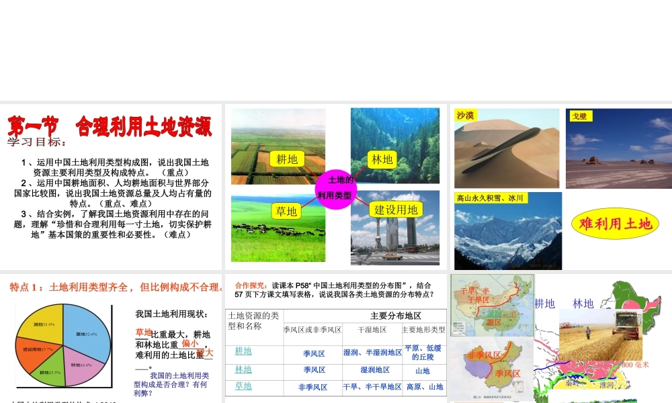Click the 合作探究 instruction text
672x403 pixels.
click(334, 290)
